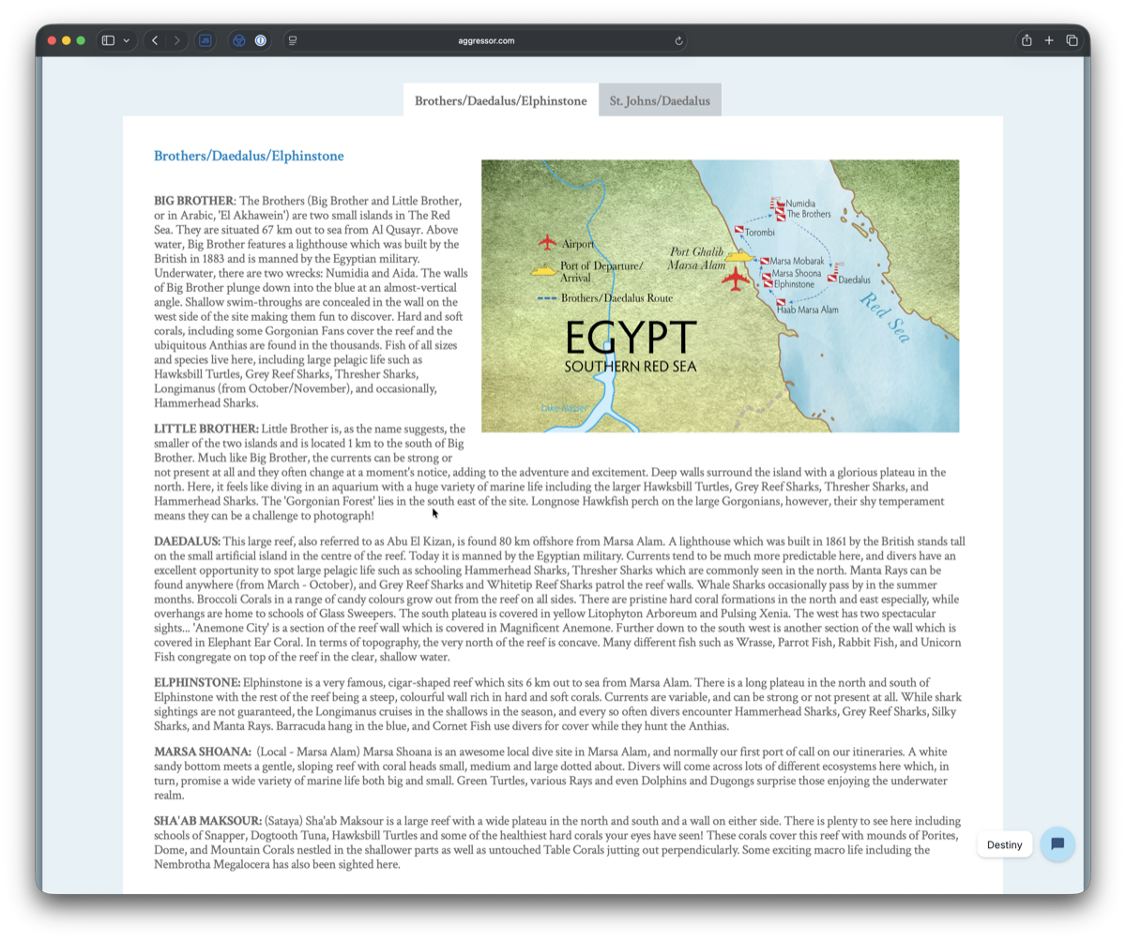Open a new tab with plus icon
Image resolution: width=1126 pixels, height=941 pixels.
coord(1049,40)
